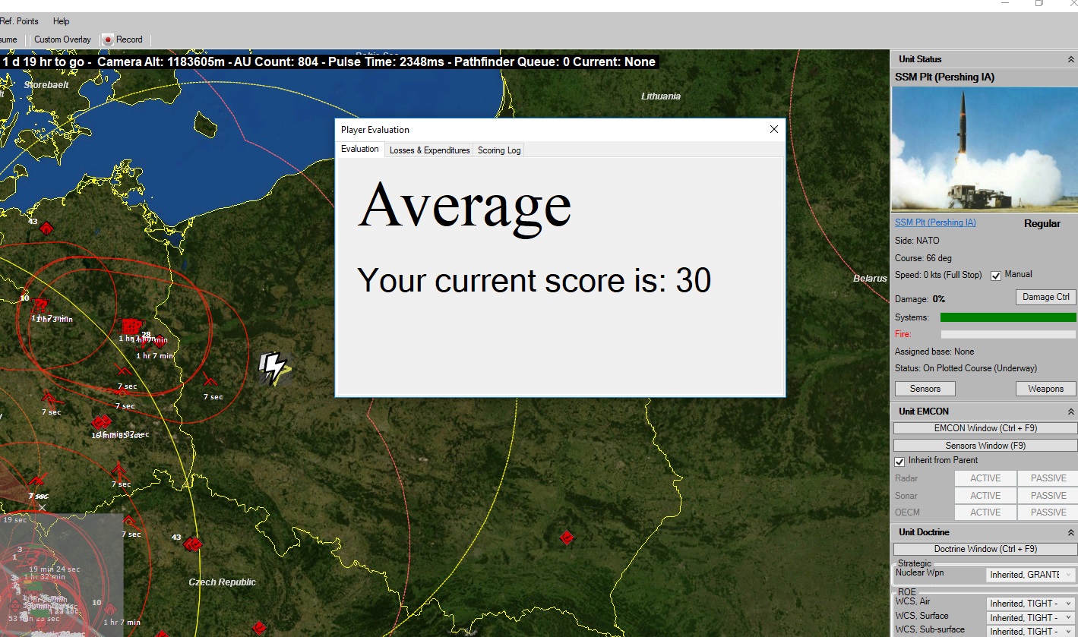Viewport: 1078px width, 637px height.
Task: Uncheck Inherit from Parent in Unit EMCON
Action: (x=899, y=462)
